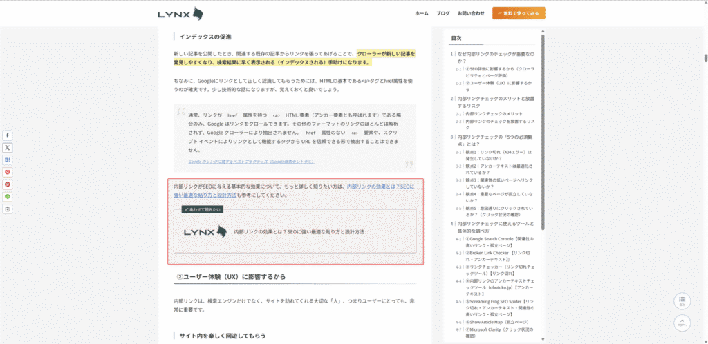Viewport: 708px width, 344px height.
Task: Open the お問い合わせ page
Action: click(471, 13)
